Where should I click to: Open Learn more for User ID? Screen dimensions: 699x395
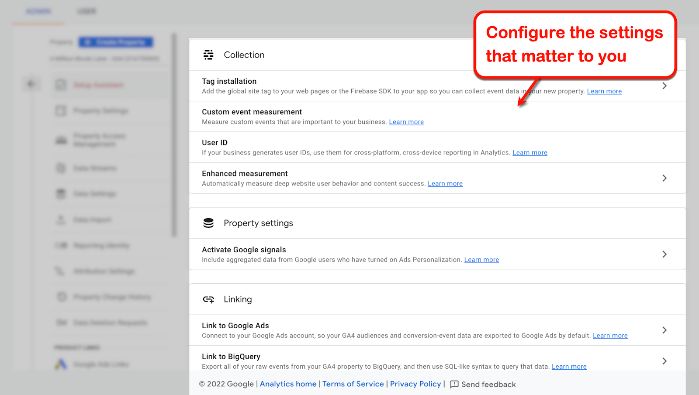[x=530, y=152]
